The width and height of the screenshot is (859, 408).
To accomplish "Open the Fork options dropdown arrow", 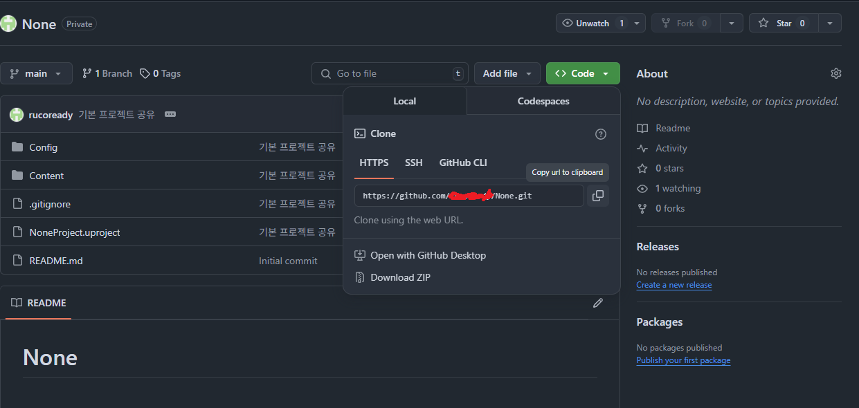I will pos(732,23).
